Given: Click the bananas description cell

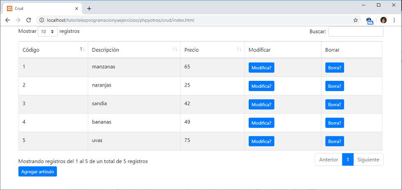Looking at the screenshot, I should (134, 123).
